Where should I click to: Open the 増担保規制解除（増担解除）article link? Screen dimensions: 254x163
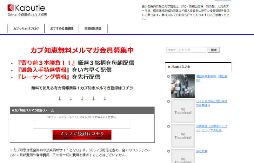[x=211, y=78]
